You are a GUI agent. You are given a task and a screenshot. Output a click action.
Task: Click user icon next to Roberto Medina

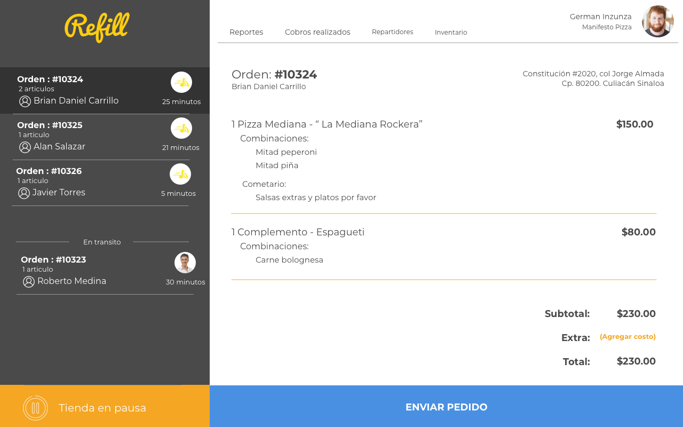(29, 282)
